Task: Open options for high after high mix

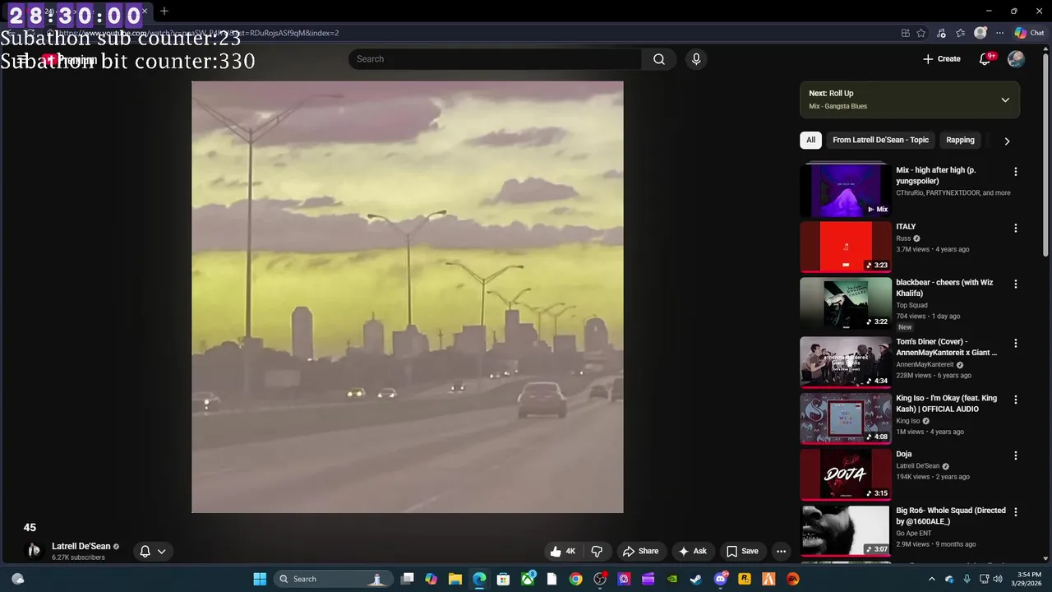Action: (x=1015, y=172)
